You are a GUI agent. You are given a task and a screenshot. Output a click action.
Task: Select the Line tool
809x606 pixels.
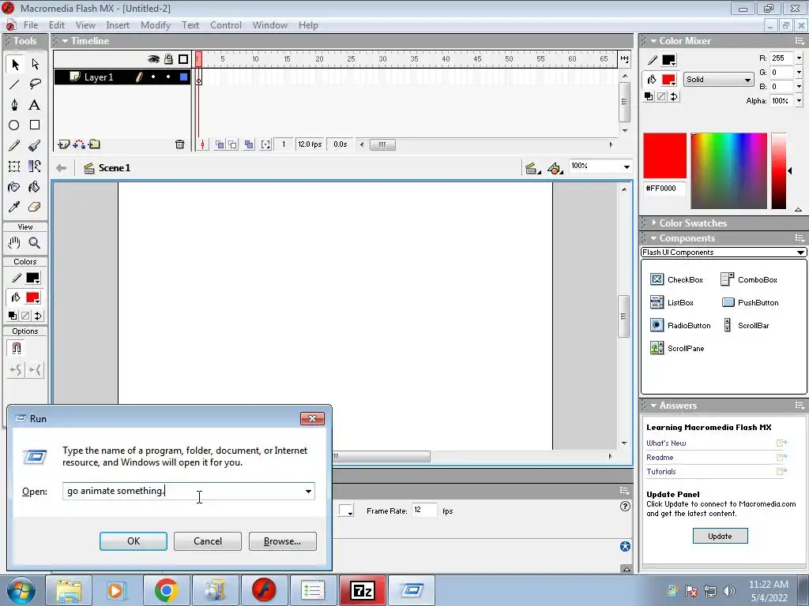(x=14, y=84)
